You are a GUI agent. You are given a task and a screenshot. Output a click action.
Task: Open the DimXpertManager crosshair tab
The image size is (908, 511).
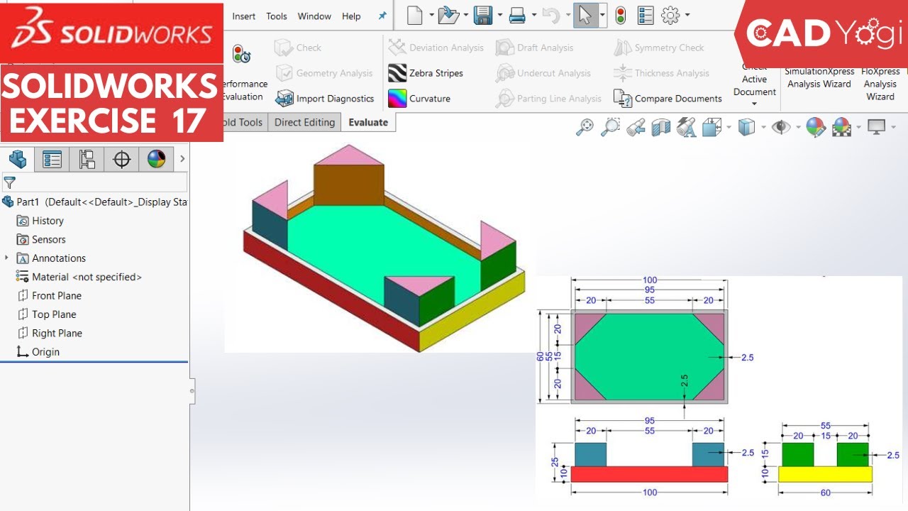121,160
